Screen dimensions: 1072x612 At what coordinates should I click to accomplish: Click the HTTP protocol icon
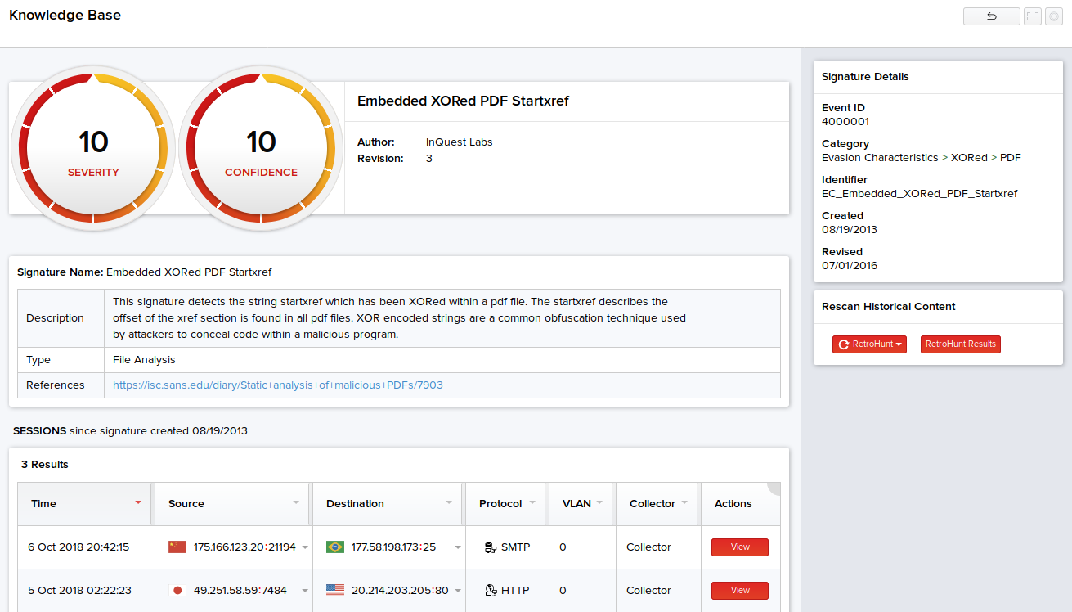pos(491,591)
